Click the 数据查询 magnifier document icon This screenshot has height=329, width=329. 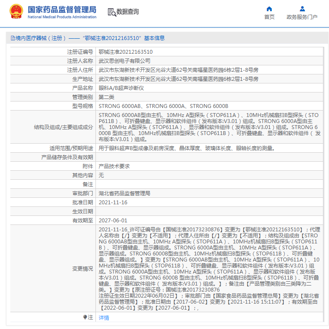coord(111,12)
